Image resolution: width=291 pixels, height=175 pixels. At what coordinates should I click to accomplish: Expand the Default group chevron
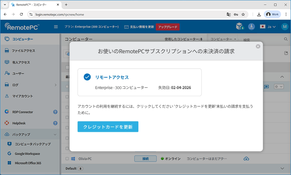click(x=282, y=168)
